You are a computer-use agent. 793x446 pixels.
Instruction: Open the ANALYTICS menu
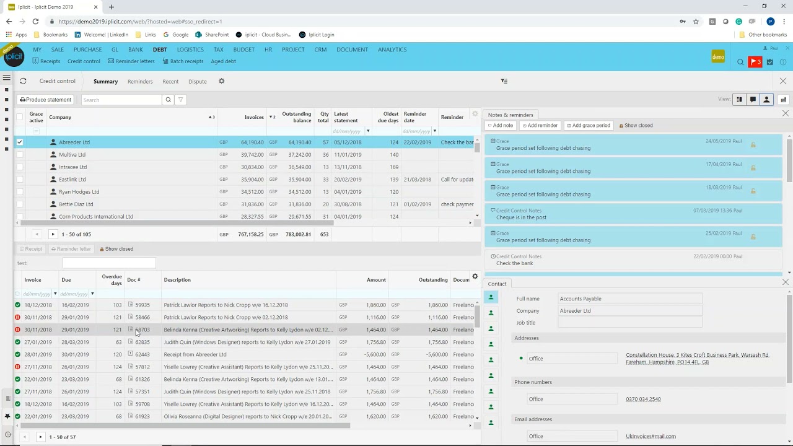point(392,50)
